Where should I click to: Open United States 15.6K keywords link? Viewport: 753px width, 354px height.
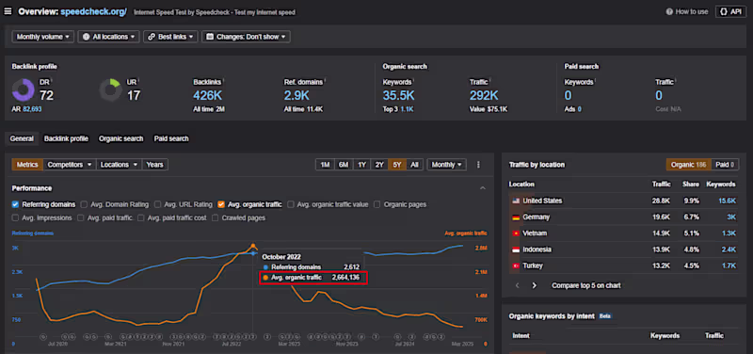click(x=727, y=201)
